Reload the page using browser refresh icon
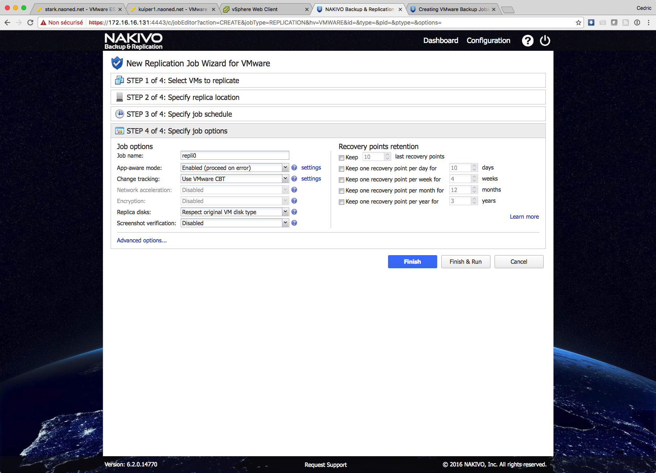The image size is (656, 473). 30,23
